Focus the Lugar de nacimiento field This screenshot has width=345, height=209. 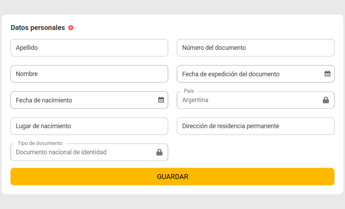click(89, 126)
